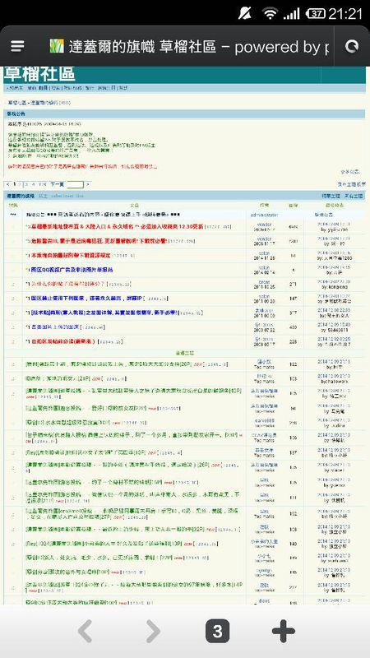This screenshot has width=370, height=658.
Task: Click the 草榴社區 site header logo
Action: point(39,74)
